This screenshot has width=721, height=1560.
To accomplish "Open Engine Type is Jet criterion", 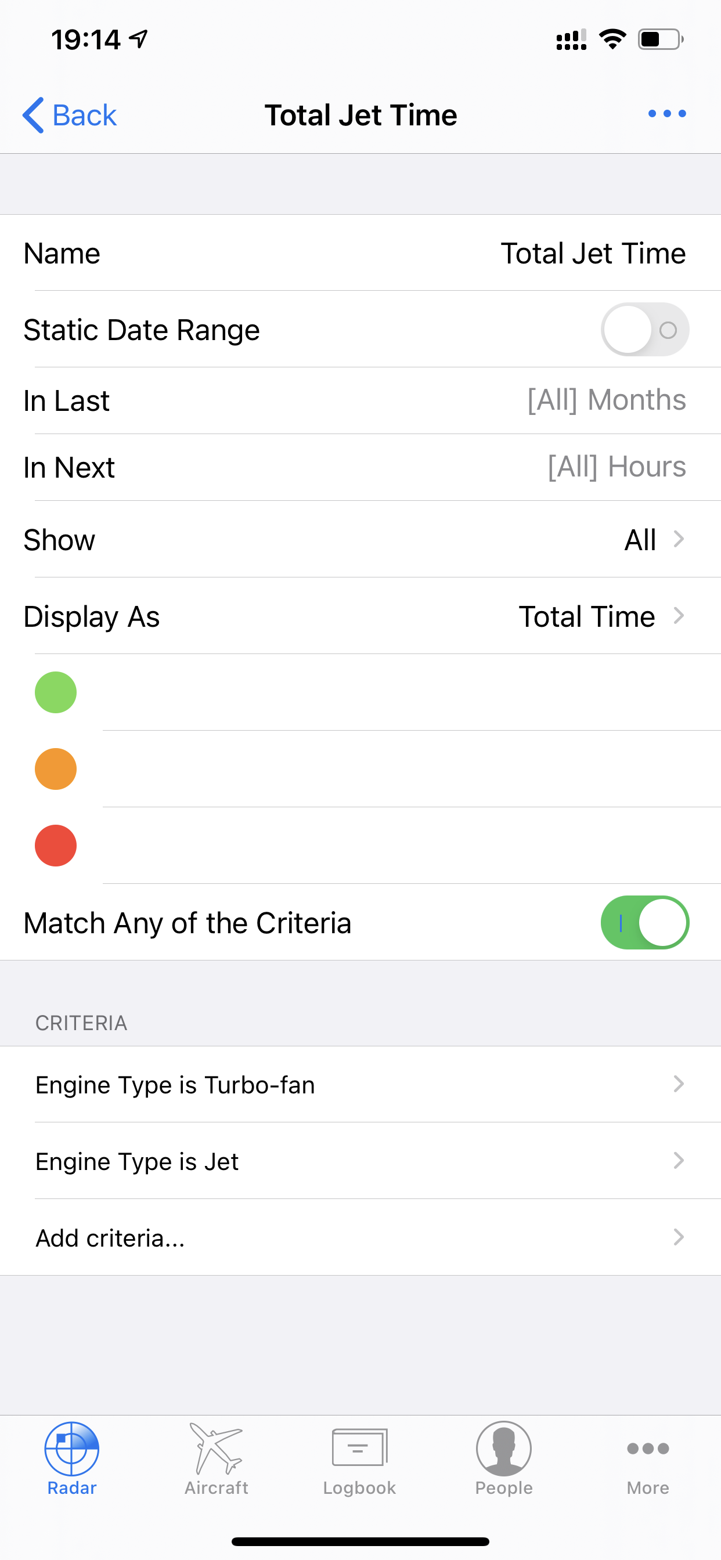I will point(360,1161).
